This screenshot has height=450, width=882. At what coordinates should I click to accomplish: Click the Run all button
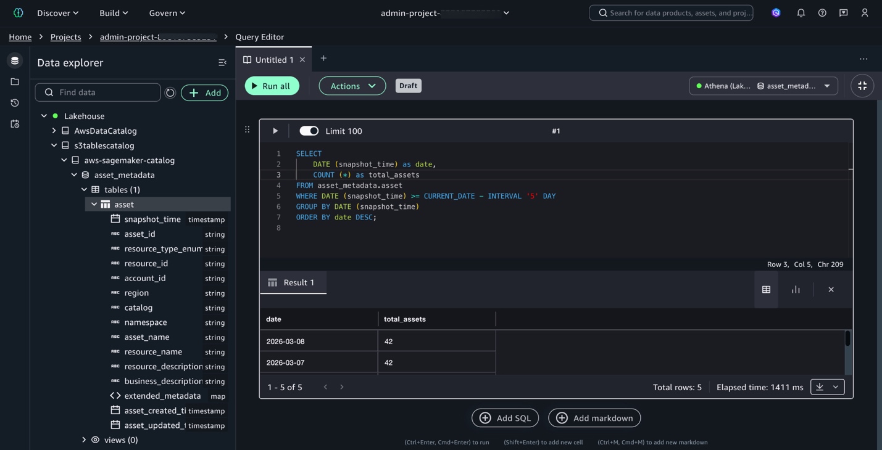coord(272,86)
